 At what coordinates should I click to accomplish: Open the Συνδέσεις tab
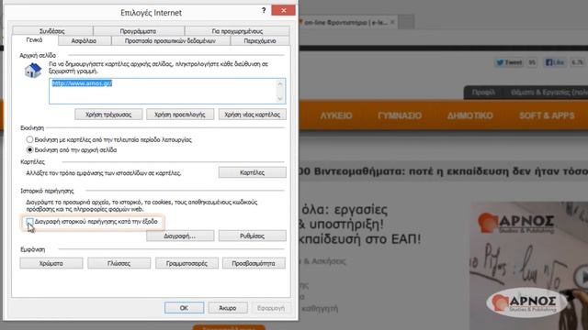tap(52, 31)
